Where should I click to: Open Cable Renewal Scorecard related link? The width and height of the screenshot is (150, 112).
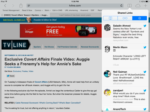point(48,103)
